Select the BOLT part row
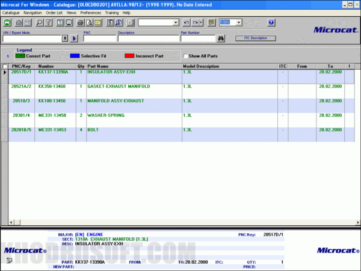Viewport: 361px width, 271px height. [182, 134]
